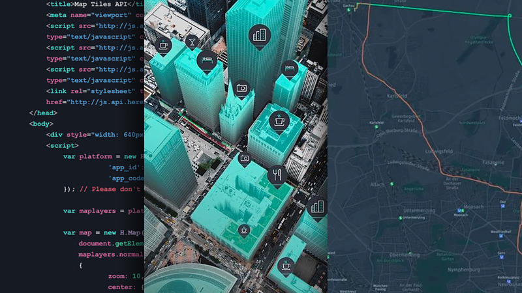Click the hotel bed marker beside the cocktail icon
The image size is (522, 293).
click(206, 61)
